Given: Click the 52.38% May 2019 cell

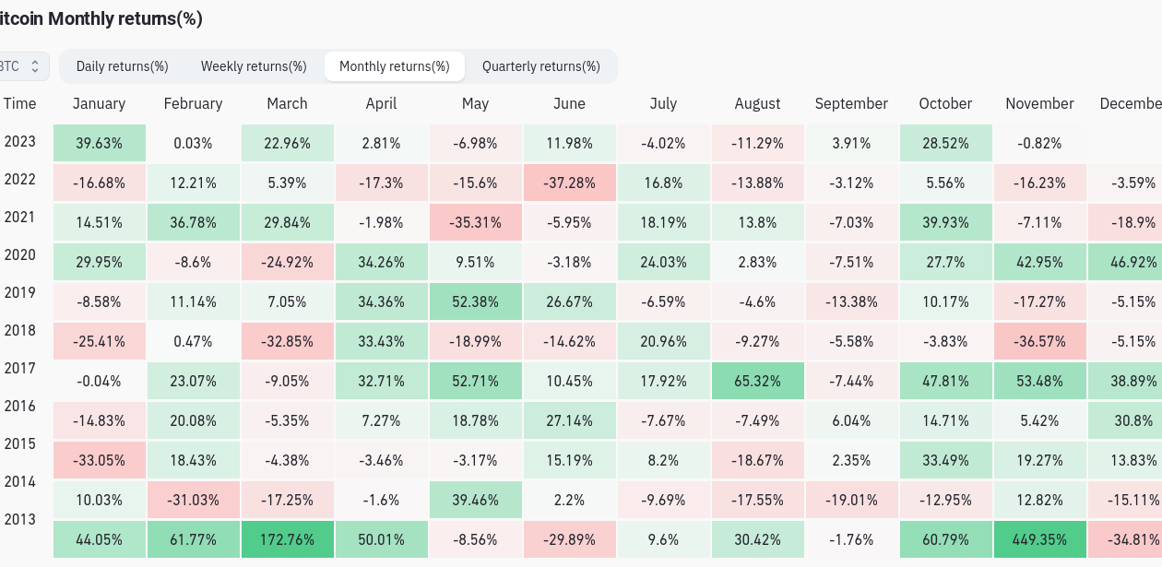Looking at the screenshot, I should (475, 301).
